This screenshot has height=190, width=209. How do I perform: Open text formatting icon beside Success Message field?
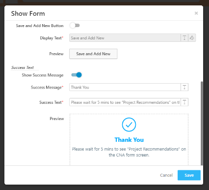pyautogui.click(x=184, y=87)
